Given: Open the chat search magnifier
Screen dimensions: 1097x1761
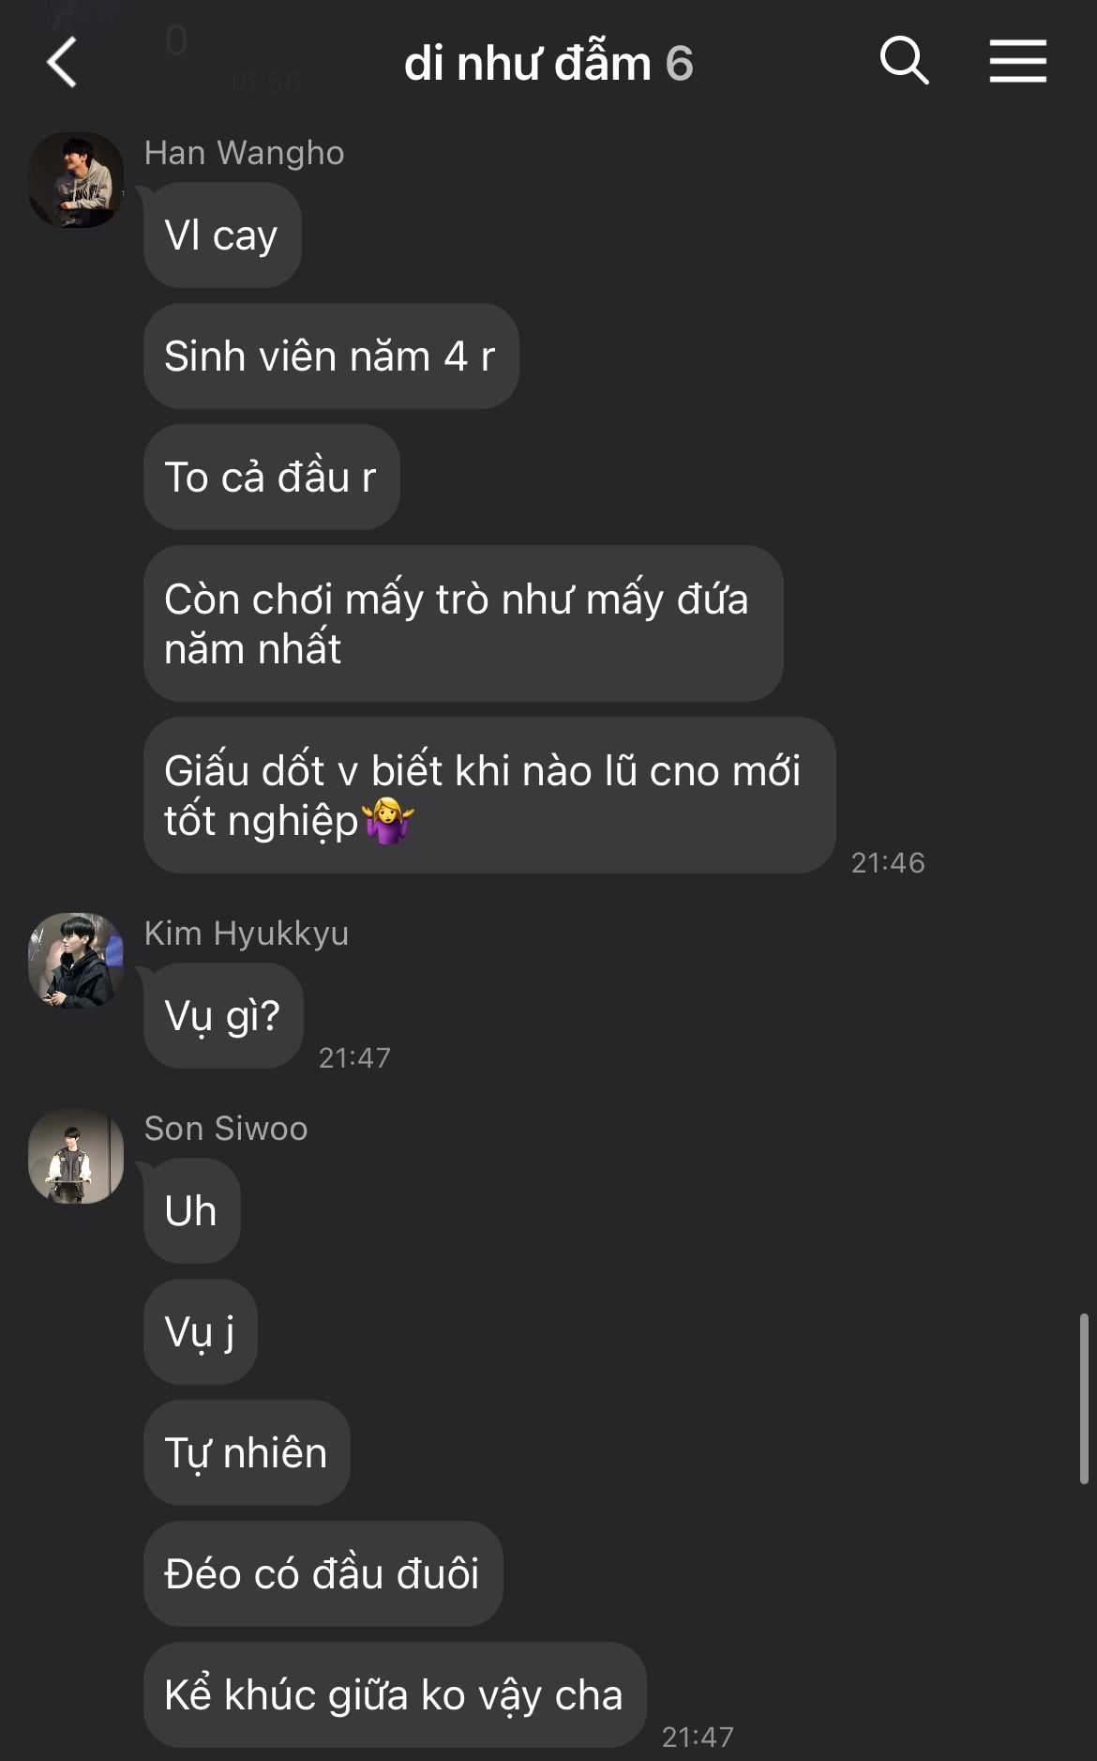Looking at the screenshot, I should 904,61.
